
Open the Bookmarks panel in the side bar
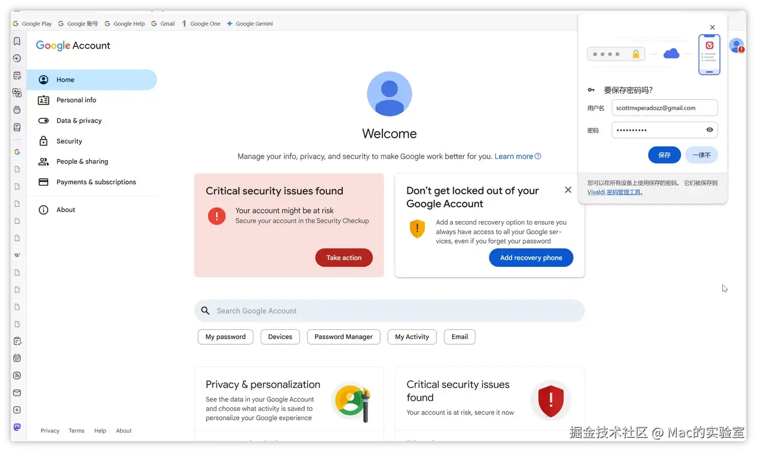point(17,41)
